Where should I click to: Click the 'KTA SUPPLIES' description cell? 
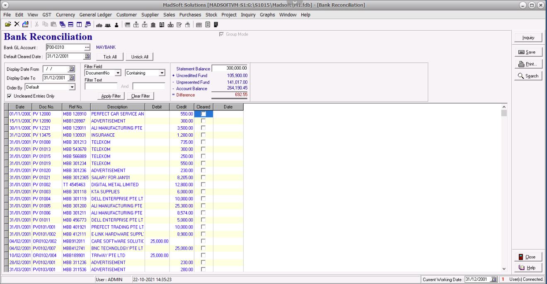(117, 192)
